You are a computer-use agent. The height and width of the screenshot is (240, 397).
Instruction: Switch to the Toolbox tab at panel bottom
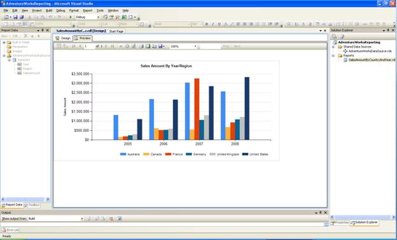pyautogui.click(x=32, y=205)
